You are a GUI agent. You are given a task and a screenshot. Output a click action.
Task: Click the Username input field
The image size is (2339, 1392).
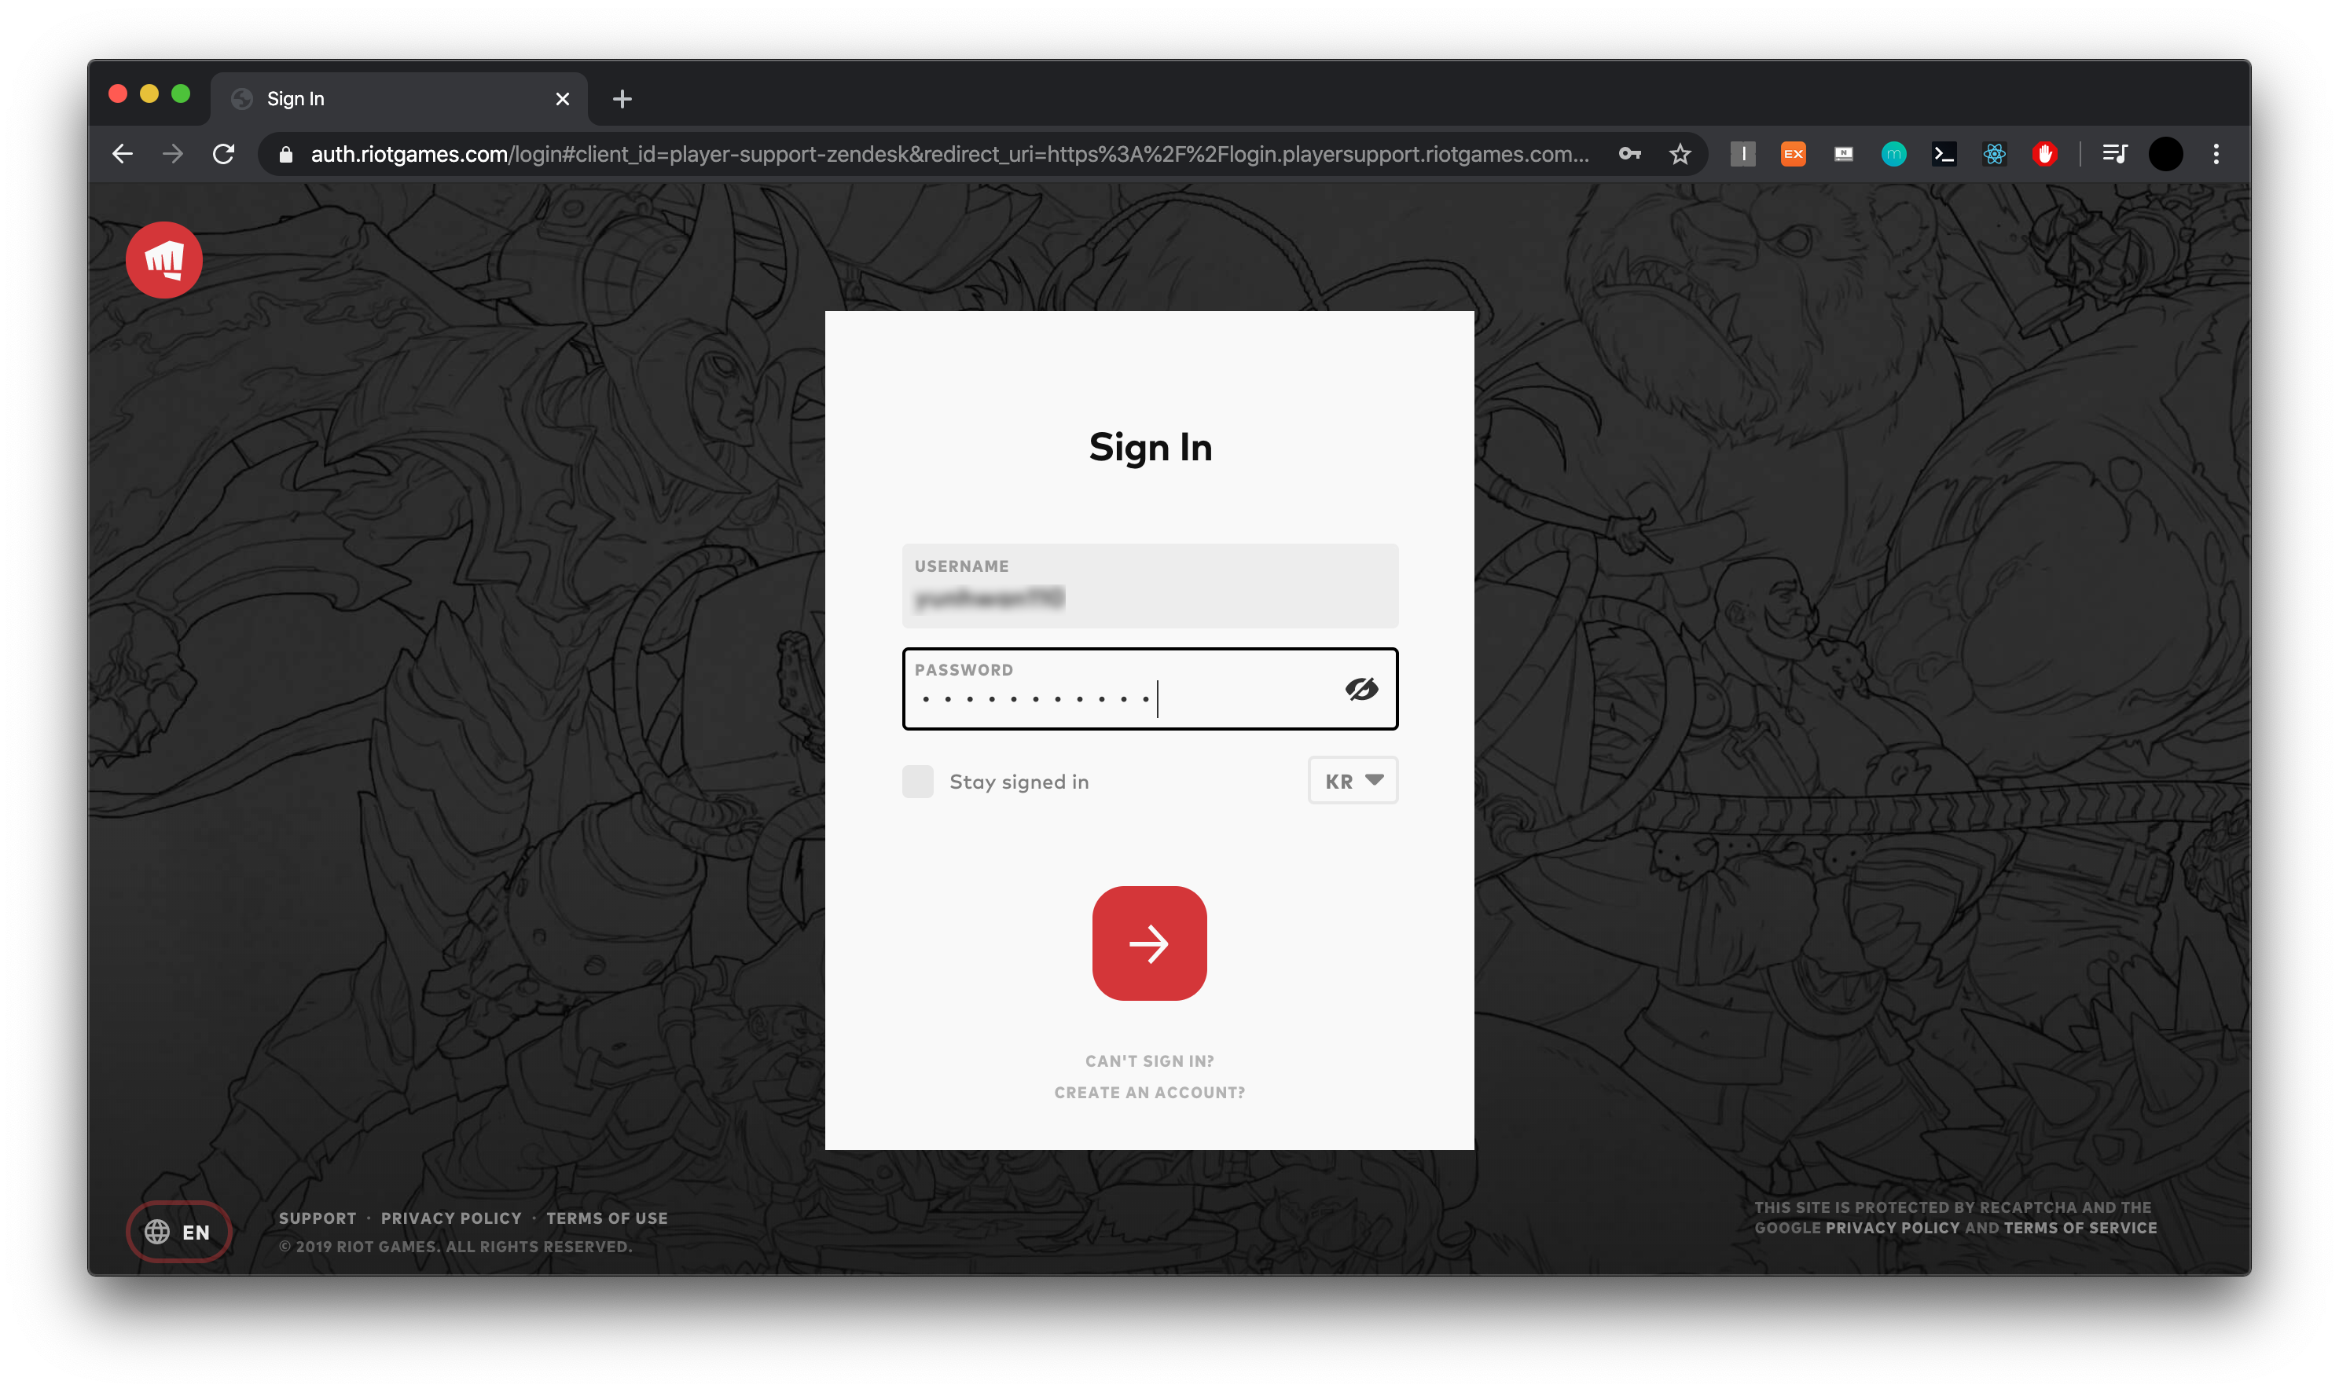pyautogui.click(x=1148, y=586)
